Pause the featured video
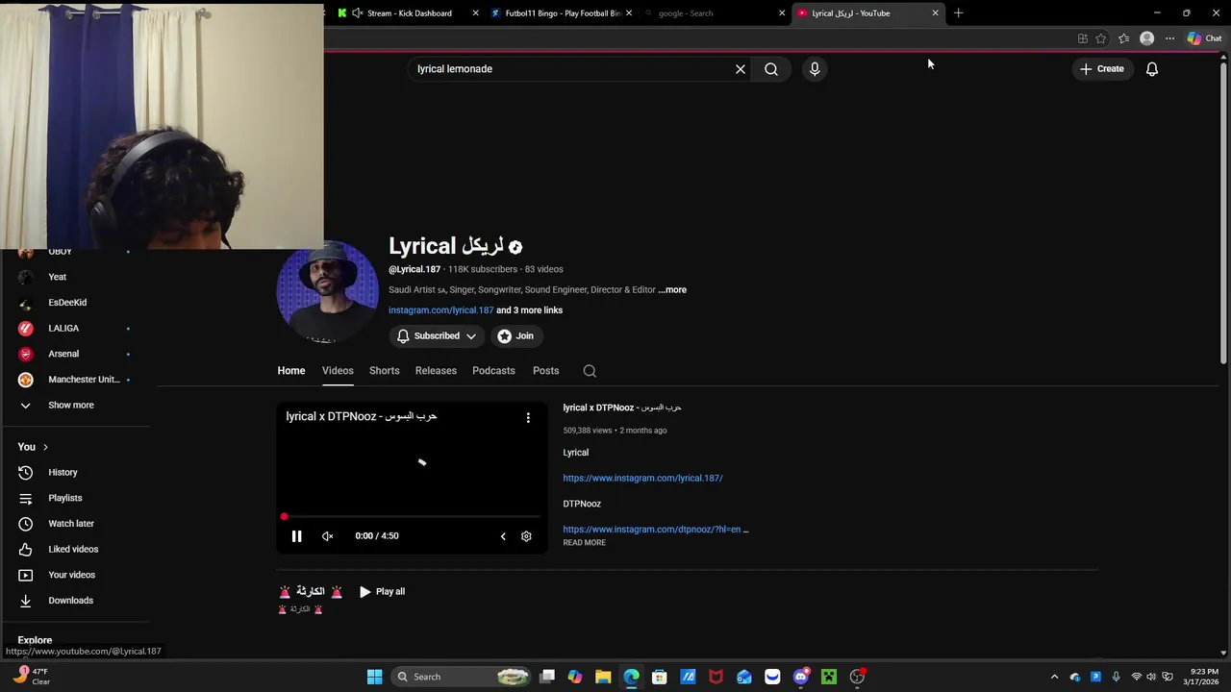Screen dimensions: 1231x692 [296, 536]
